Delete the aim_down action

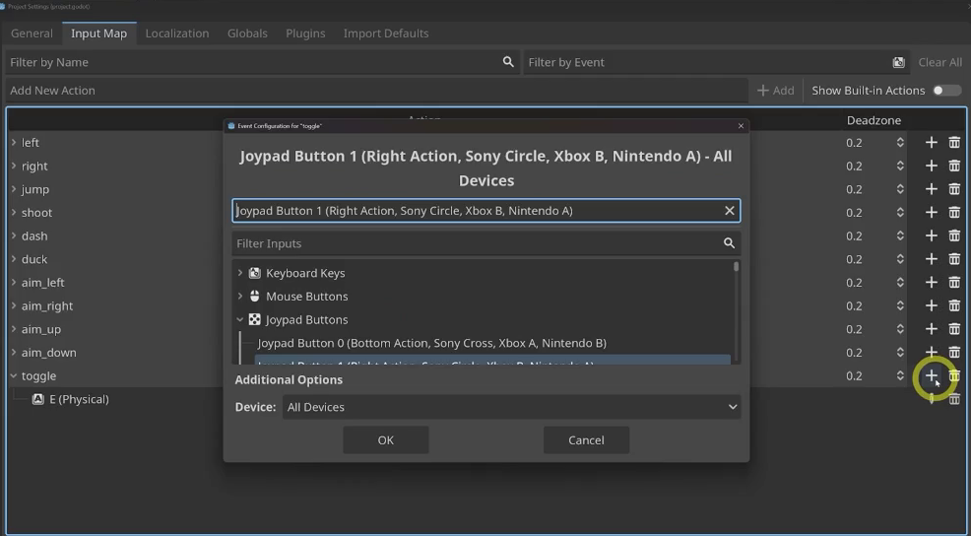(954, 352)
